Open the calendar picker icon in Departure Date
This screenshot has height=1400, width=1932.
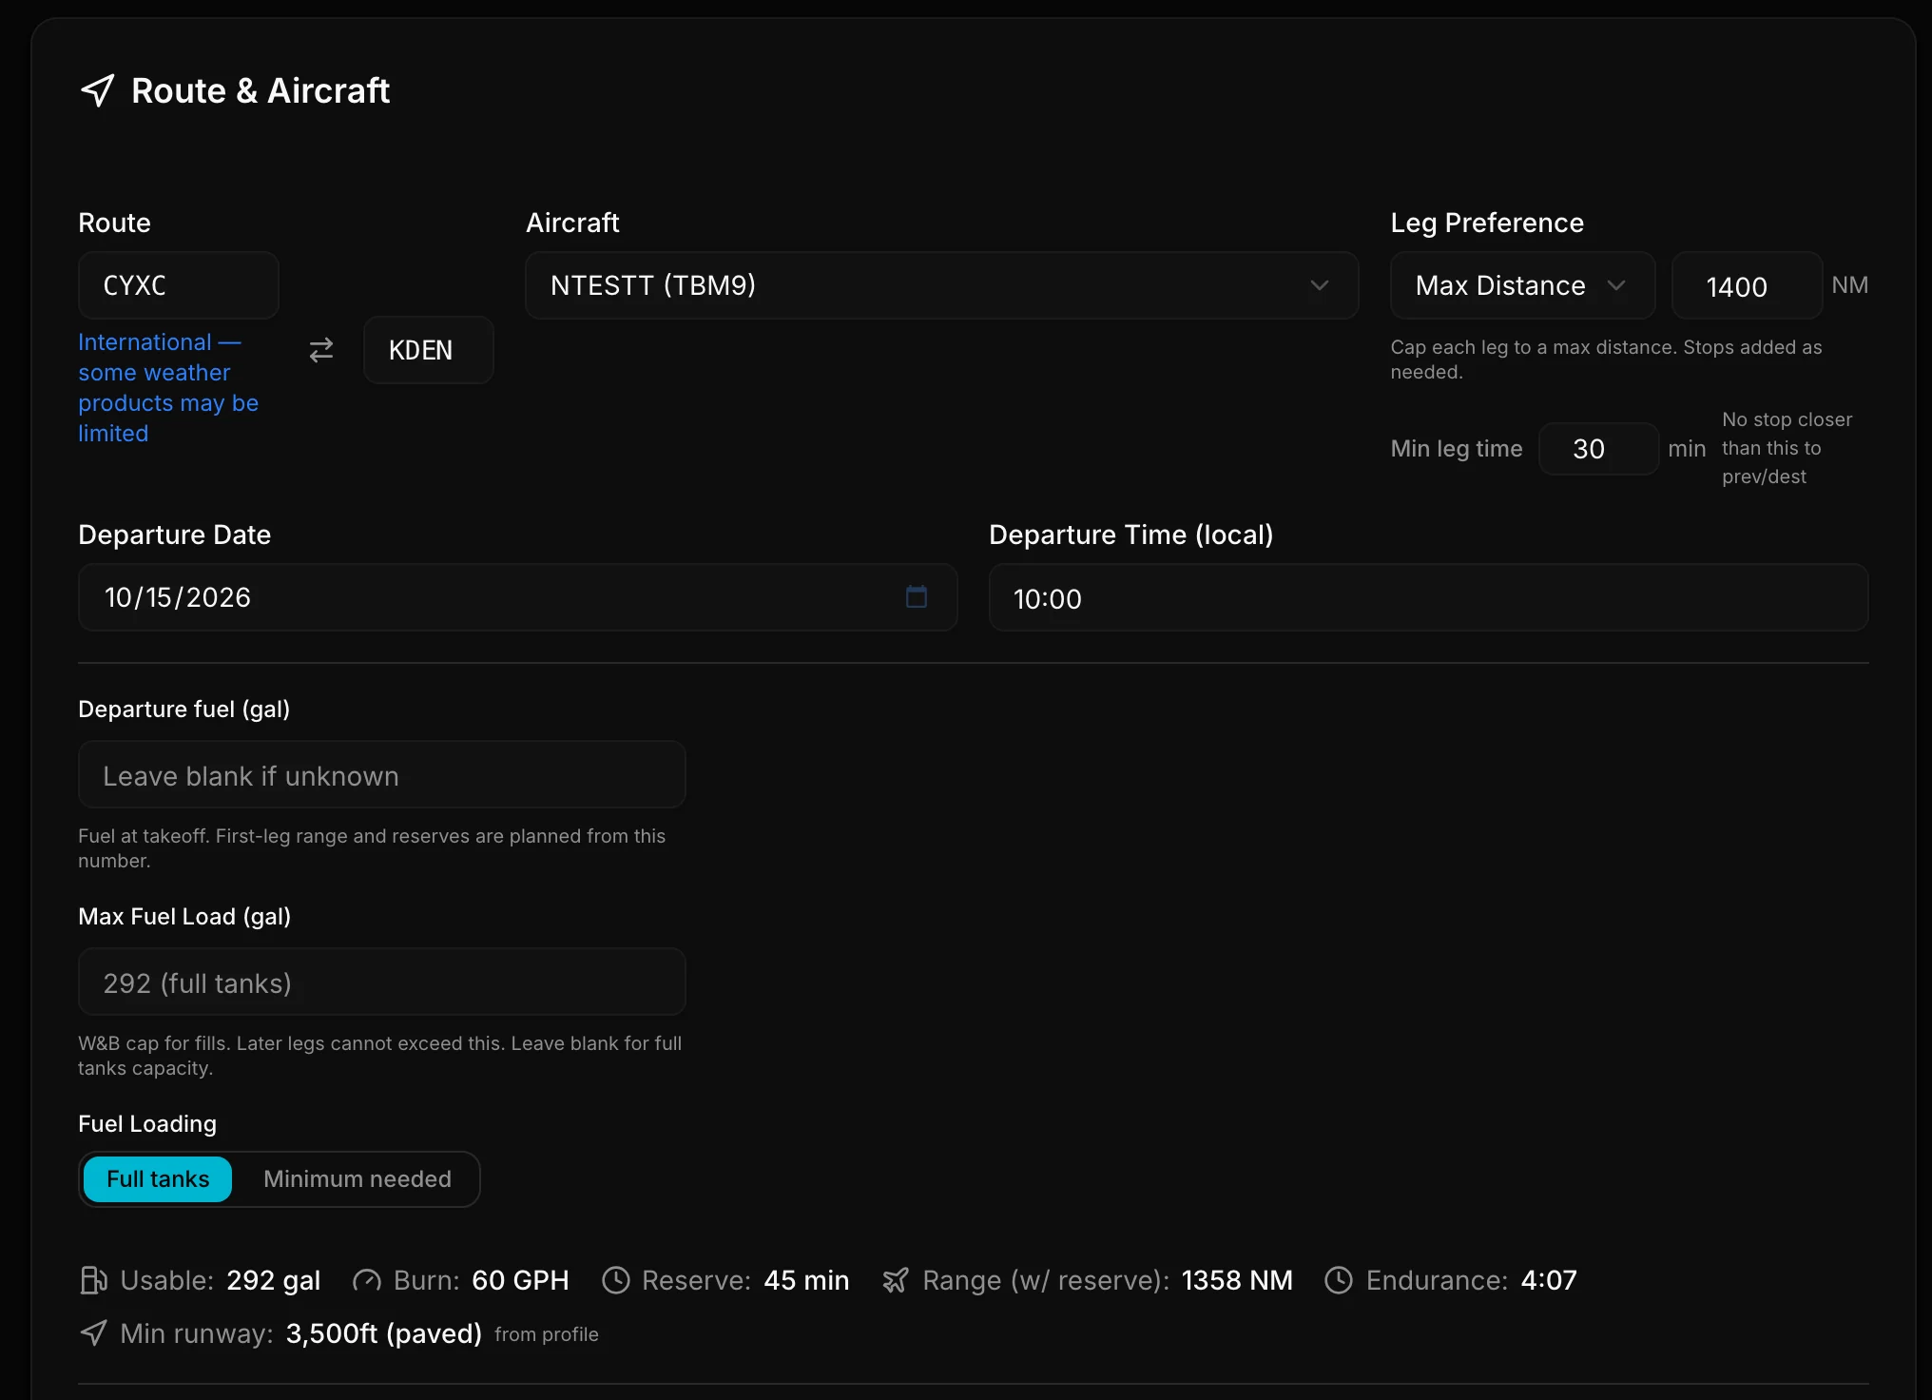[917, 596]
